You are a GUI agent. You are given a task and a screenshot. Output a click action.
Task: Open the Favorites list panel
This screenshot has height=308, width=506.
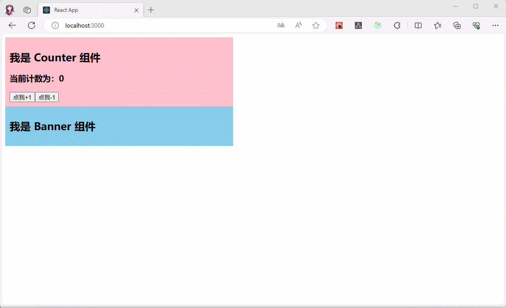(438, 25)
